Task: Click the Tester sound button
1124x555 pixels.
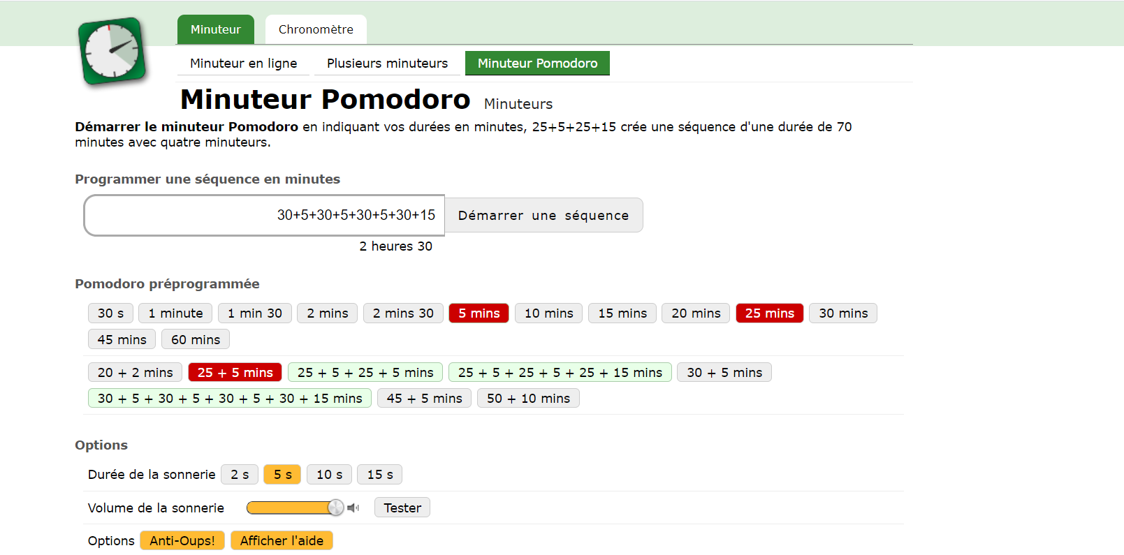Action: point(402,508)
